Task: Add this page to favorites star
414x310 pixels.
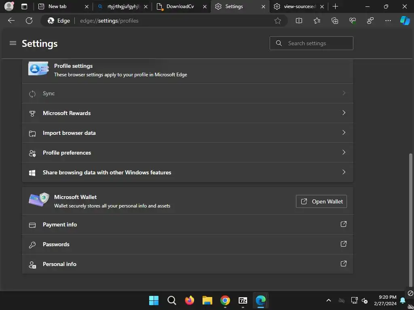Action: (277, 21)
